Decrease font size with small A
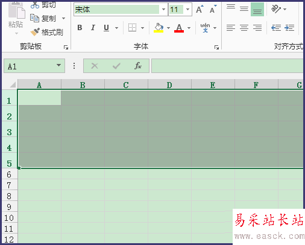Viewport: 305px width, 245px height. click(x=213, y=9)
